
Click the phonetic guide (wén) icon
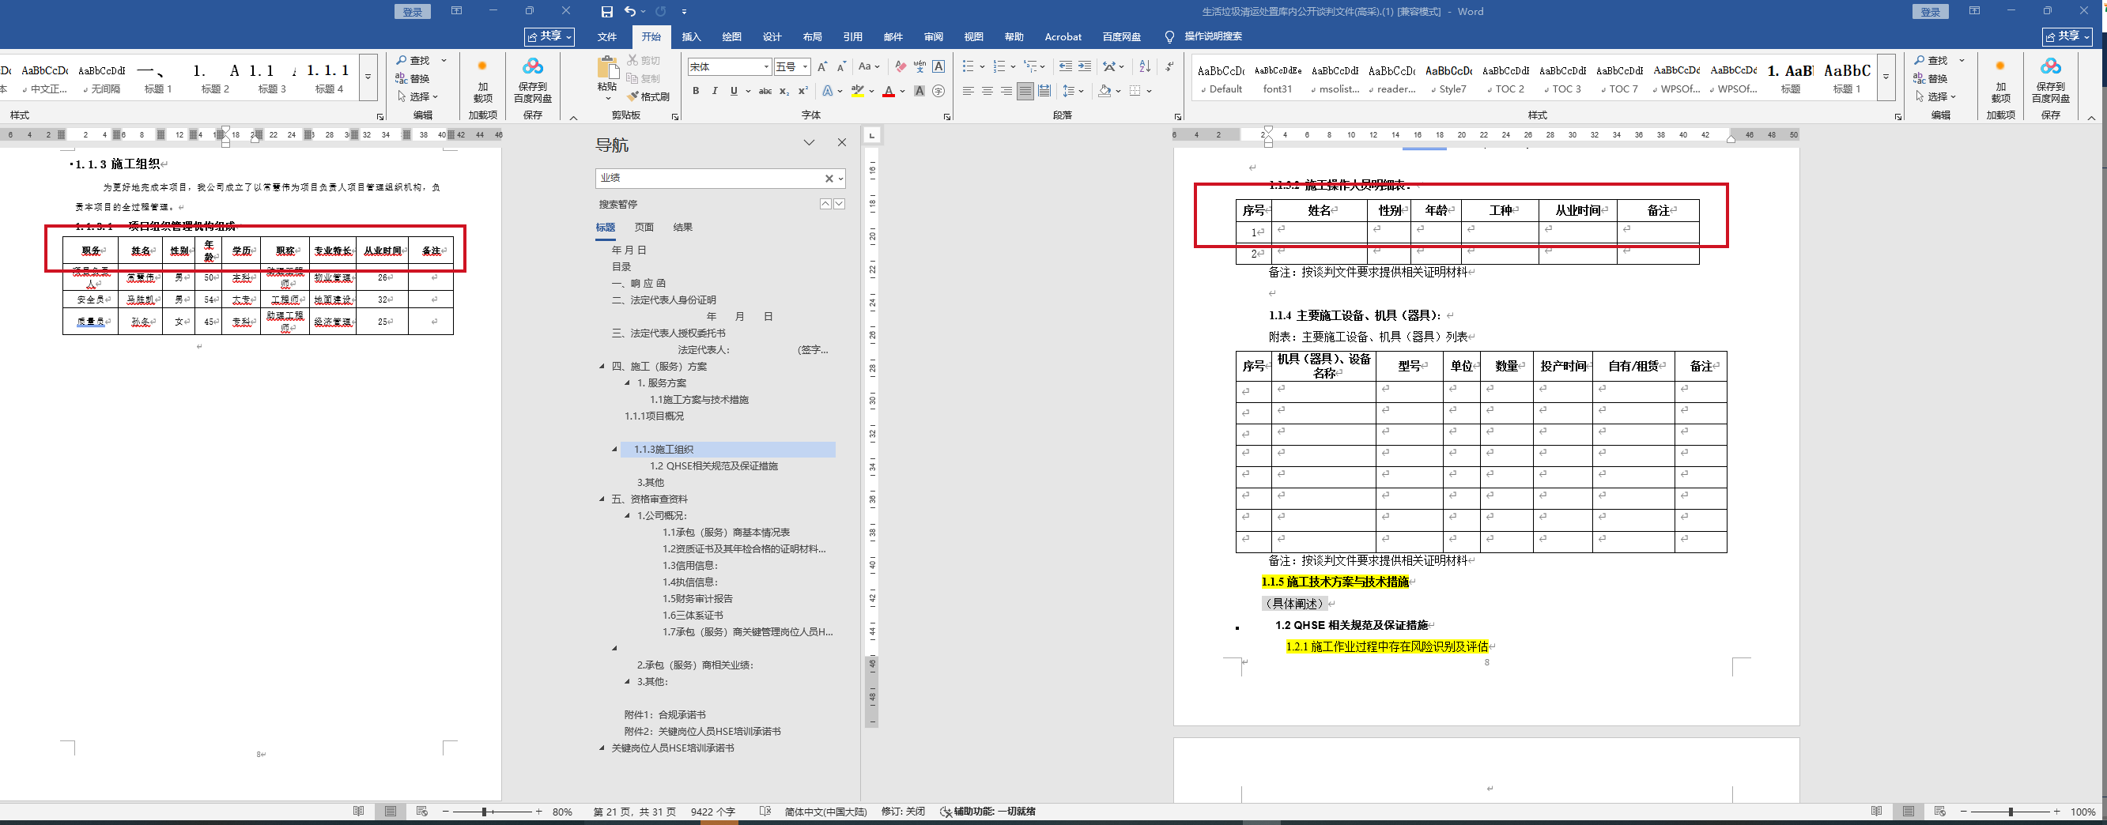coord(919,67)
